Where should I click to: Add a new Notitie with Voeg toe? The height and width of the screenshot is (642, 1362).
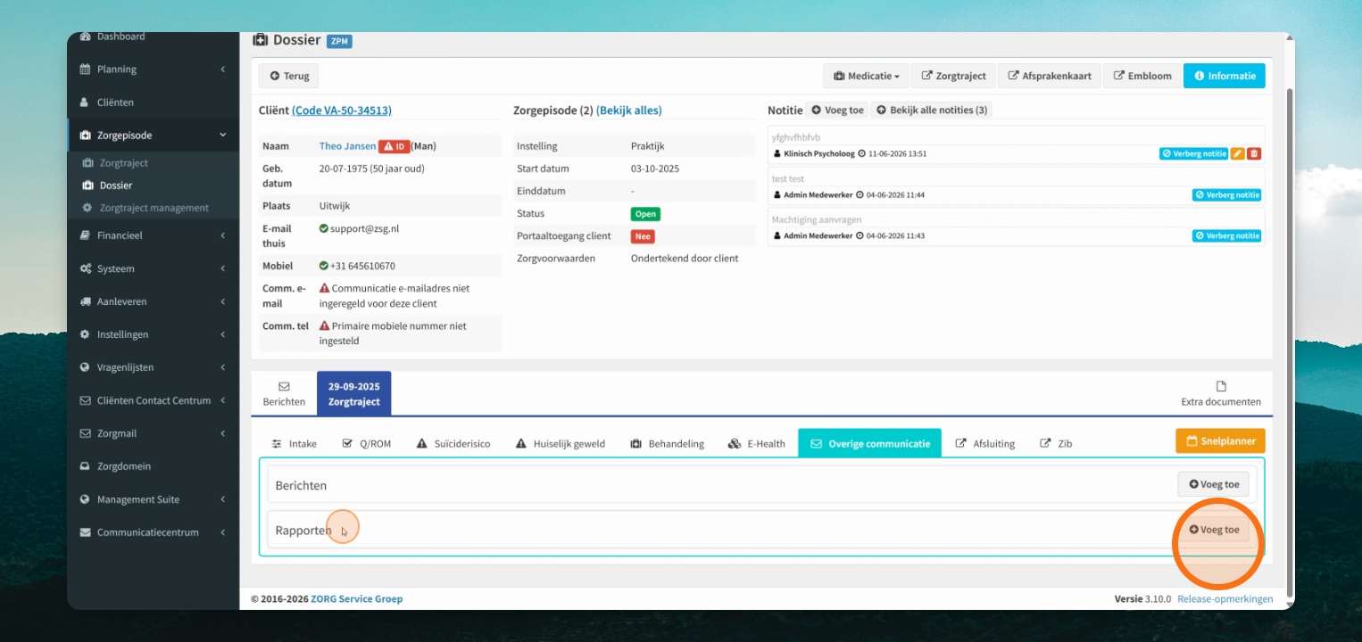(837, 111)
